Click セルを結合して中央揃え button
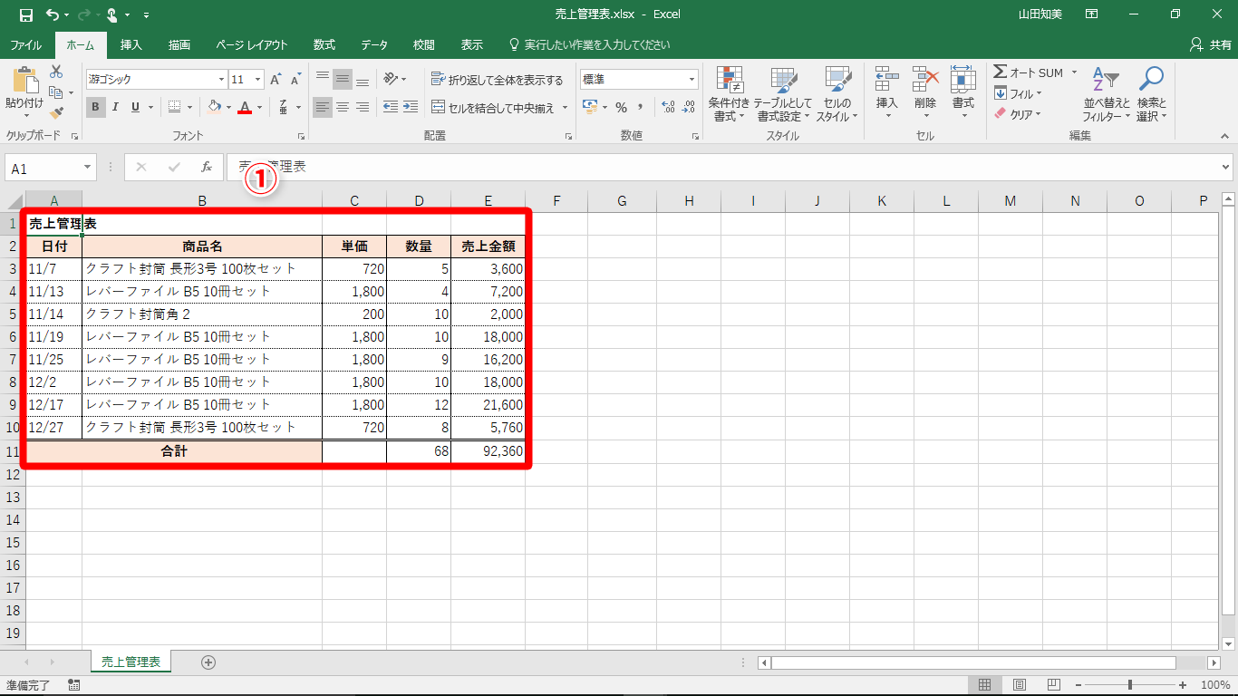 (492, 107)
